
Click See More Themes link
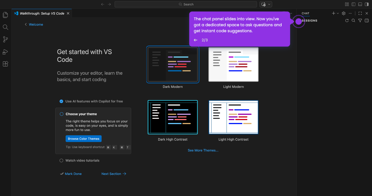point(203,150)
